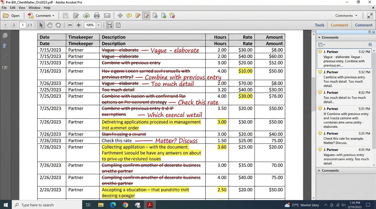Open the comment search icon in Comments panel

tap(370, 44)
